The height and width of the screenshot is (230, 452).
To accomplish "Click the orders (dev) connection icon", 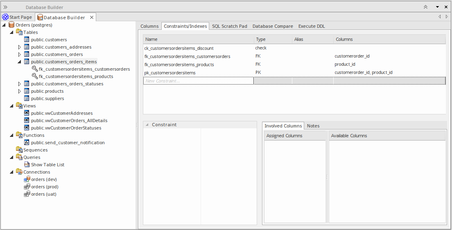I will (x=27, y=179).
